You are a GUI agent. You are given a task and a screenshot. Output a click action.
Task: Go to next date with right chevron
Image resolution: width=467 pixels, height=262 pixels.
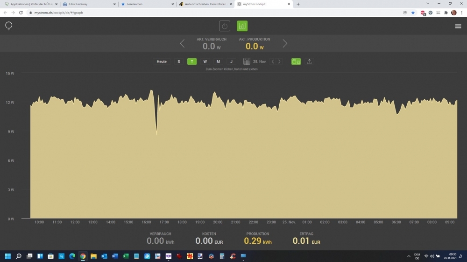tap(279, 62)
